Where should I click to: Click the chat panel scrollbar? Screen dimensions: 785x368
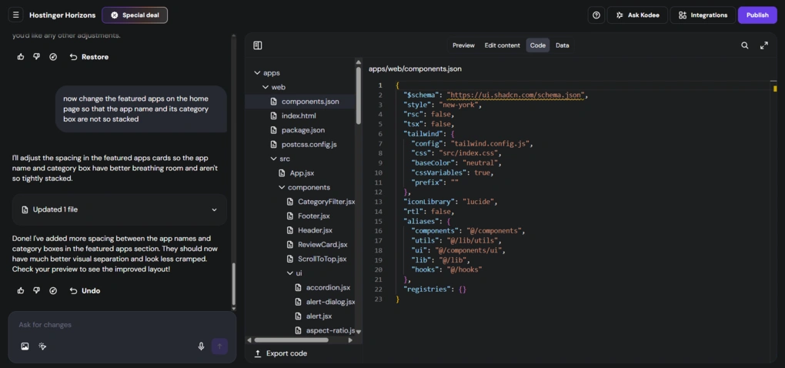[233, 284]
